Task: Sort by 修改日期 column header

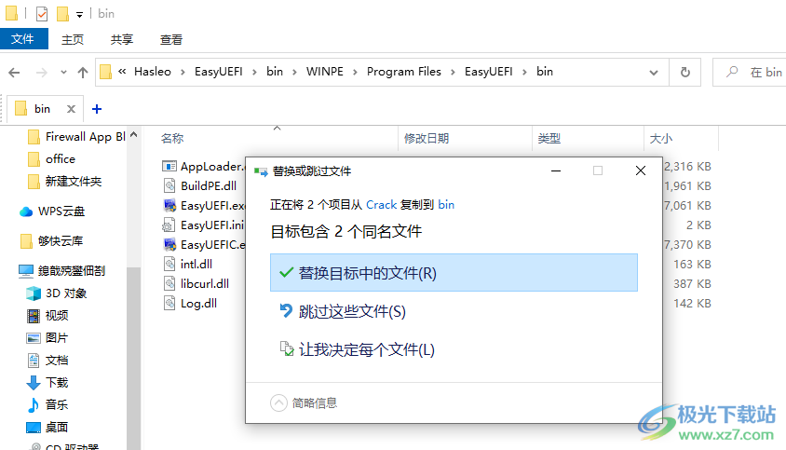Action: click(427, 139)
